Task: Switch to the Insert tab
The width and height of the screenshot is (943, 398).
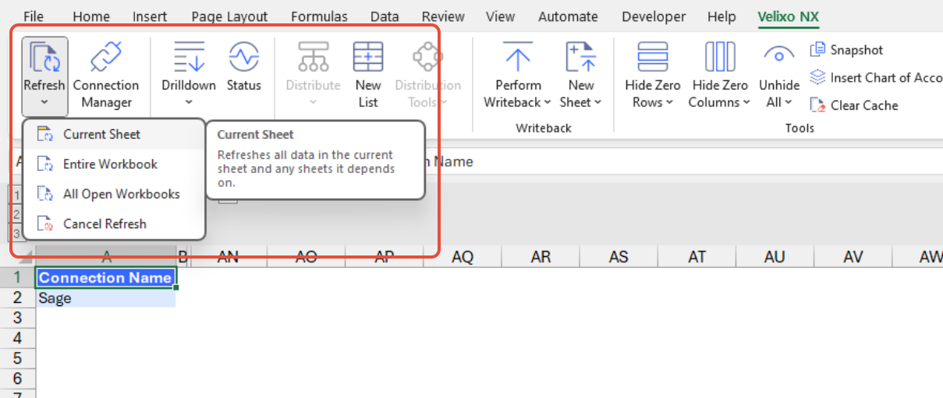Action: (150, 16)
